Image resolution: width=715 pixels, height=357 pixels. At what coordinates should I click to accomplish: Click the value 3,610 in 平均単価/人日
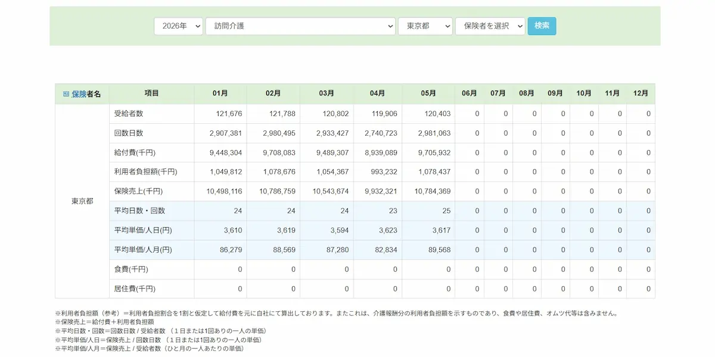coord(232,231)
